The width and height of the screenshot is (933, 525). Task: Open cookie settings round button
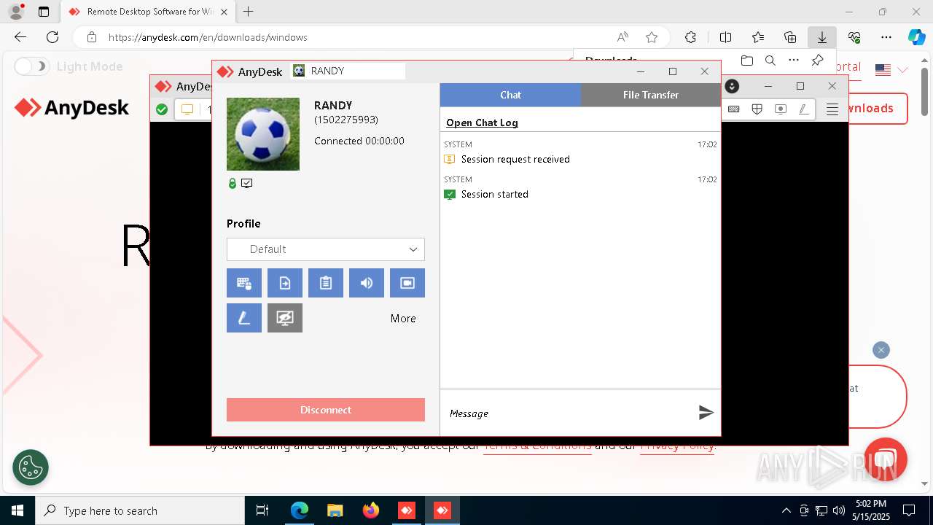tap(31, 467)
